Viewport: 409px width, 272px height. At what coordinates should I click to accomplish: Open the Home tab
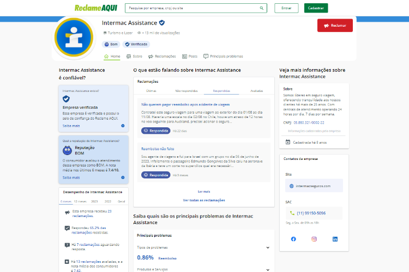pyautogui.click(x=112, y=56)
